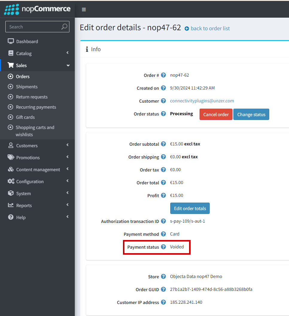
Task: Expand the System menu chevron
Action: [68, 193]
